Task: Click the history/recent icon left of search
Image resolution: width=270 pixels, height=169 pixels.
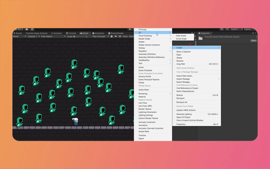Action: pos(222,29)
